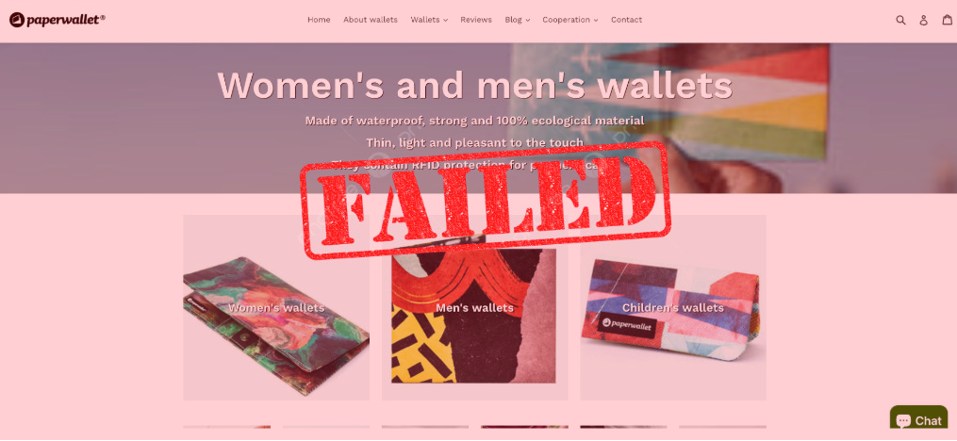Viewport: 957px width, 441px height.
Task: Click the paperwallet tag on children's wallet
Action: pyautogui.click(x=627, y=326)
